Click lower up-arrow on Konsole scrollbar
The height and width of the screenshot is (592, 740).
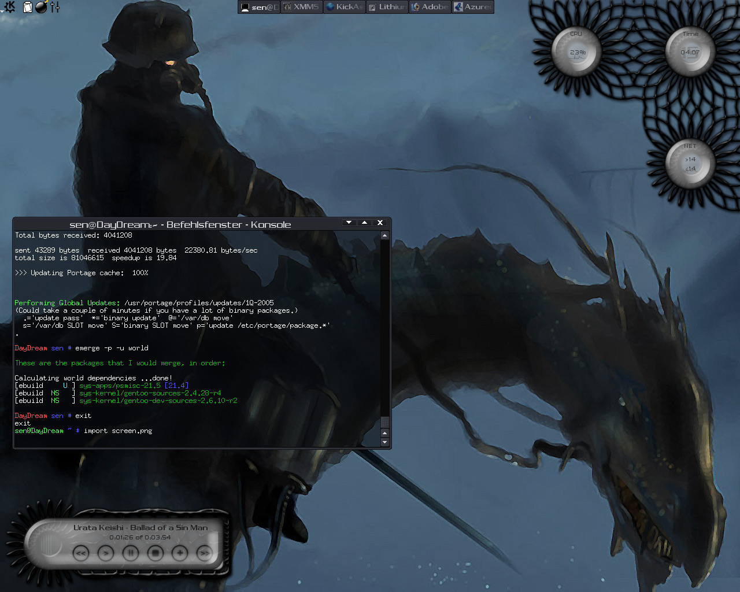pos(385,433)
